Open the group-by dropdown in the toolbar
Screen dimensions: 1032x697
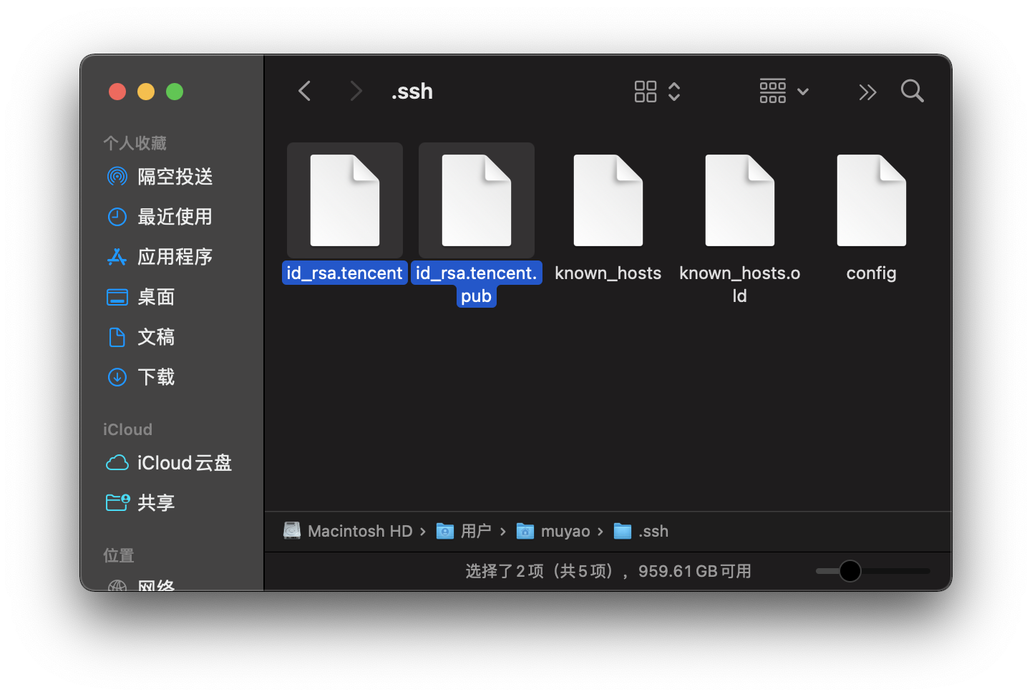coord(783,91)
